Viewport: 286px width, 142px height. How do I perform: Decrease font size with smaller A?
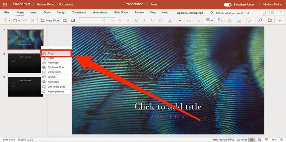pyautogui.click(x=128, y=20)
